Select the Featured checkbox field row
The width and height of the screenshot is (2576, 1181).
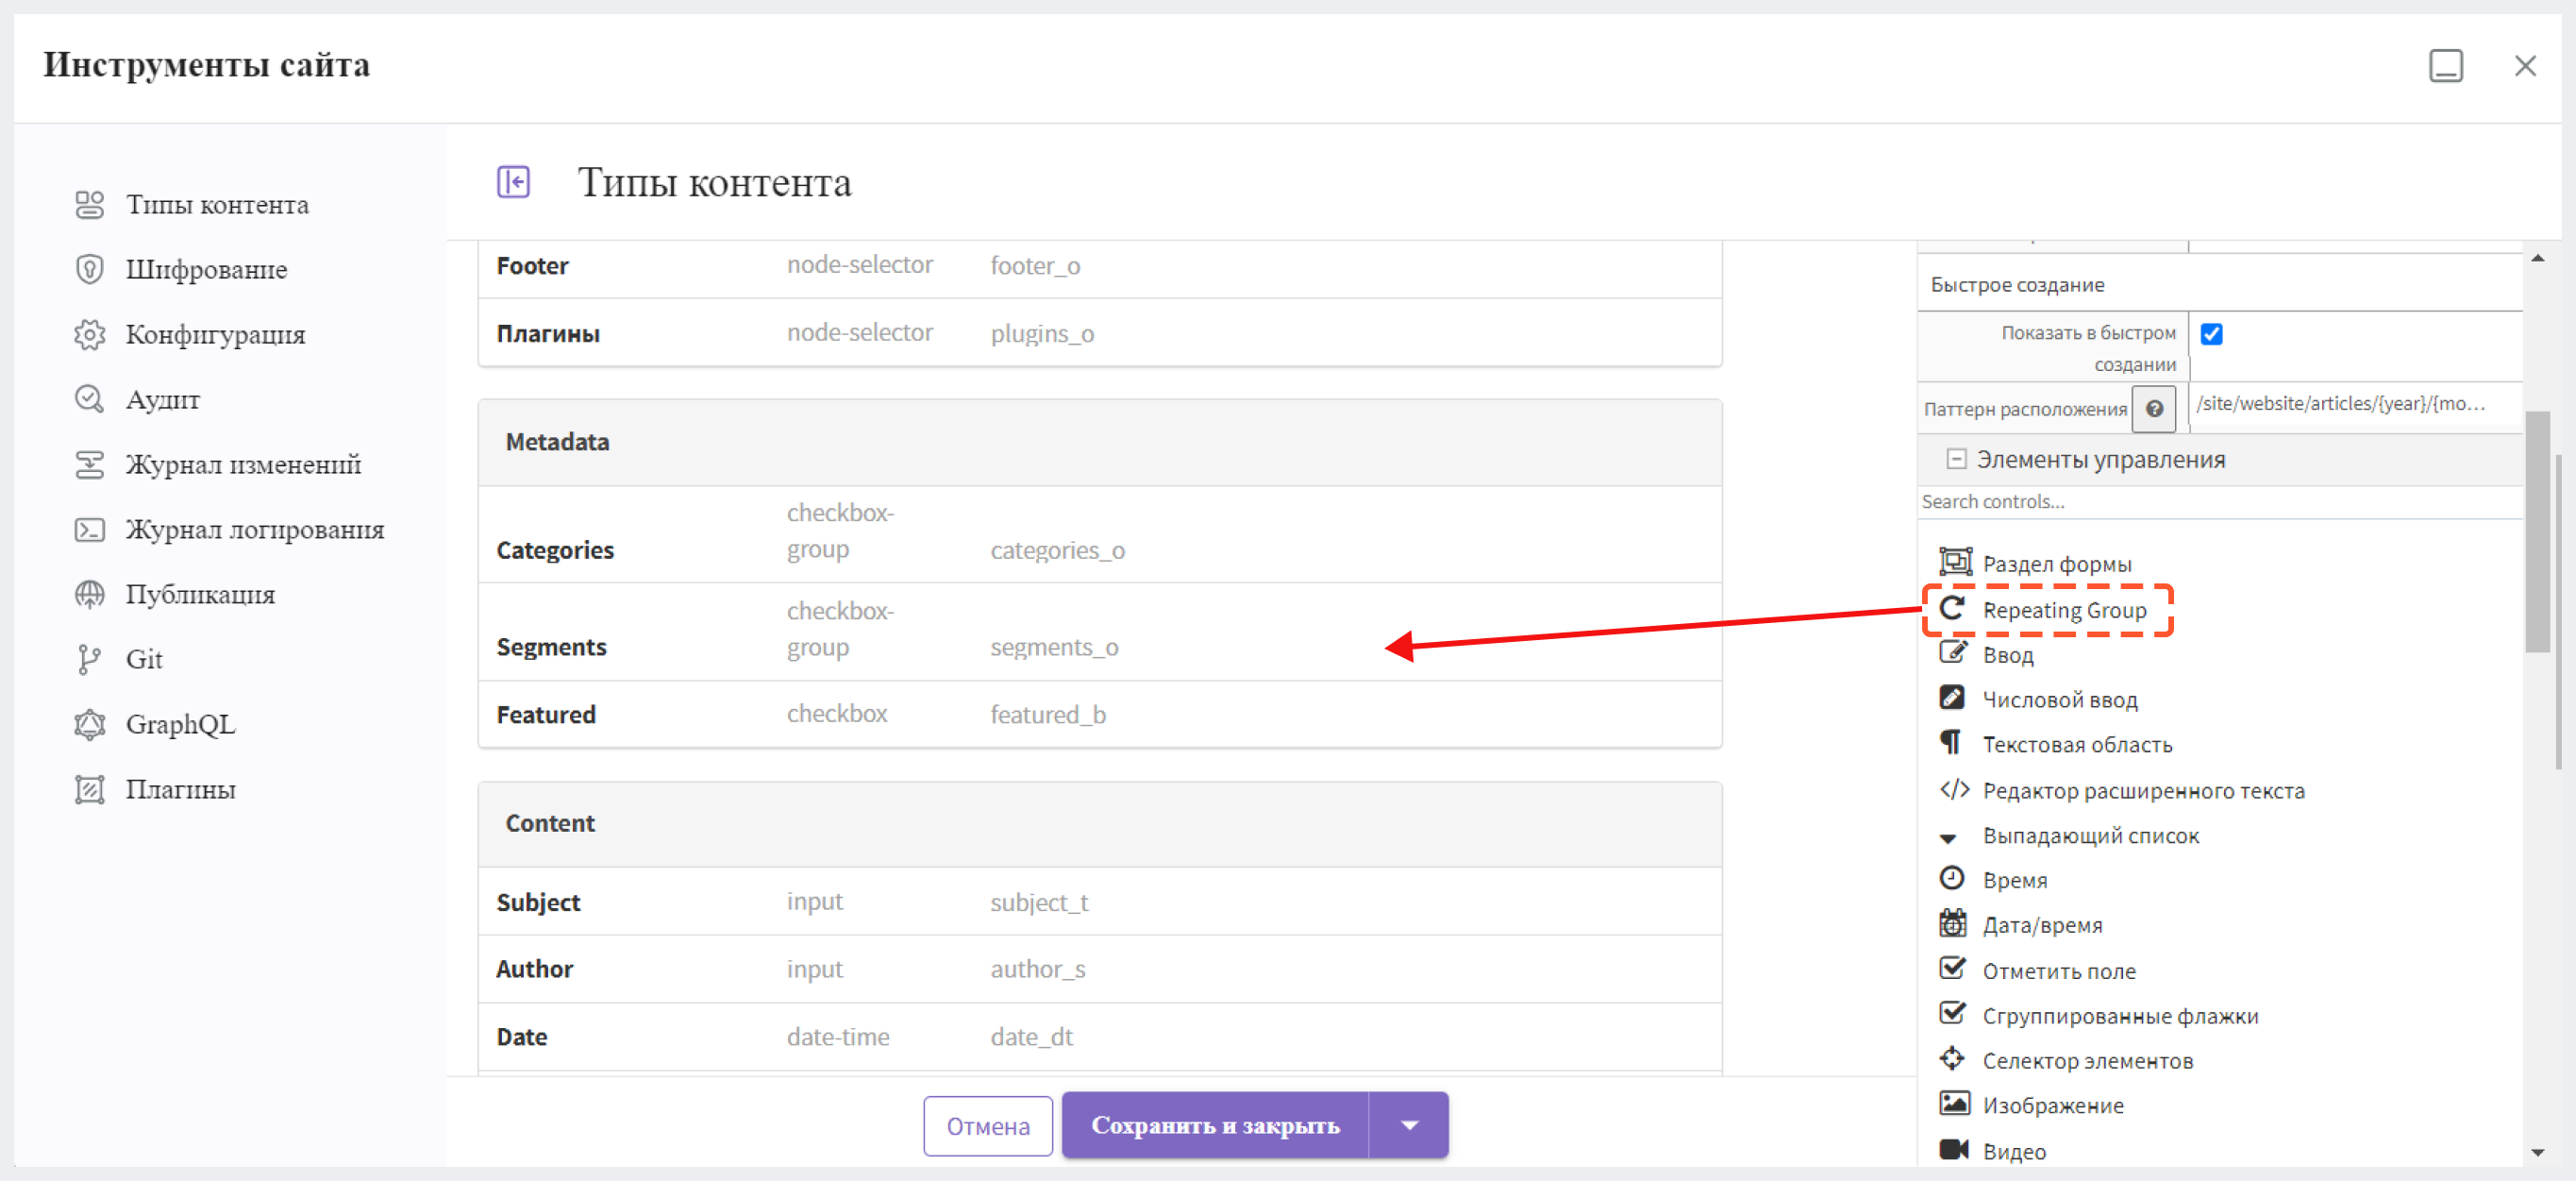click(1100, 715)
